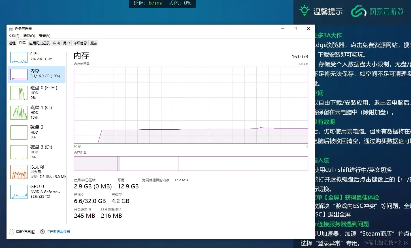Select 磁盘 0 (E: H:) graph thumbnail
411x248 pixels.
19,93
